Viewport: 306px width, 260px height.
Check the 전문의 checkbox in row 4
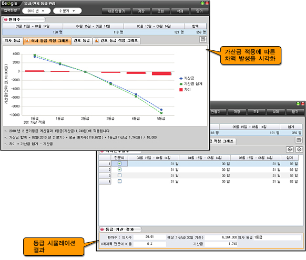coord(120,181)
